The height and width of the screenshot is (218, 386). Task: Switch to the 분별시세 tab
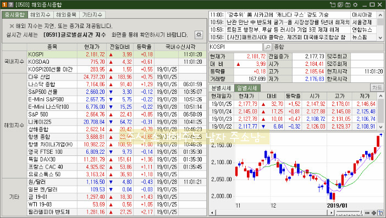pos(221,88)
